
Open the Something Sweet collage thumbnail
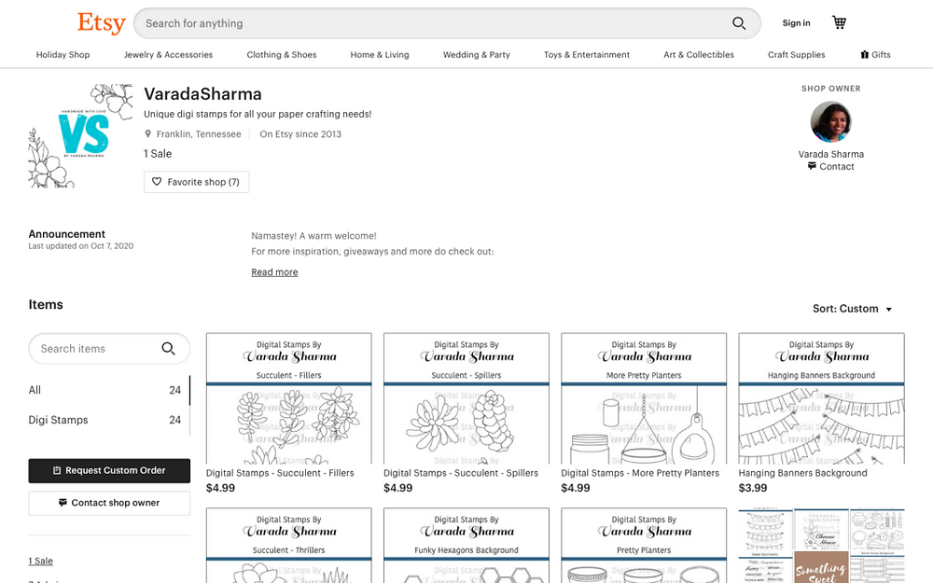(821, 546)
